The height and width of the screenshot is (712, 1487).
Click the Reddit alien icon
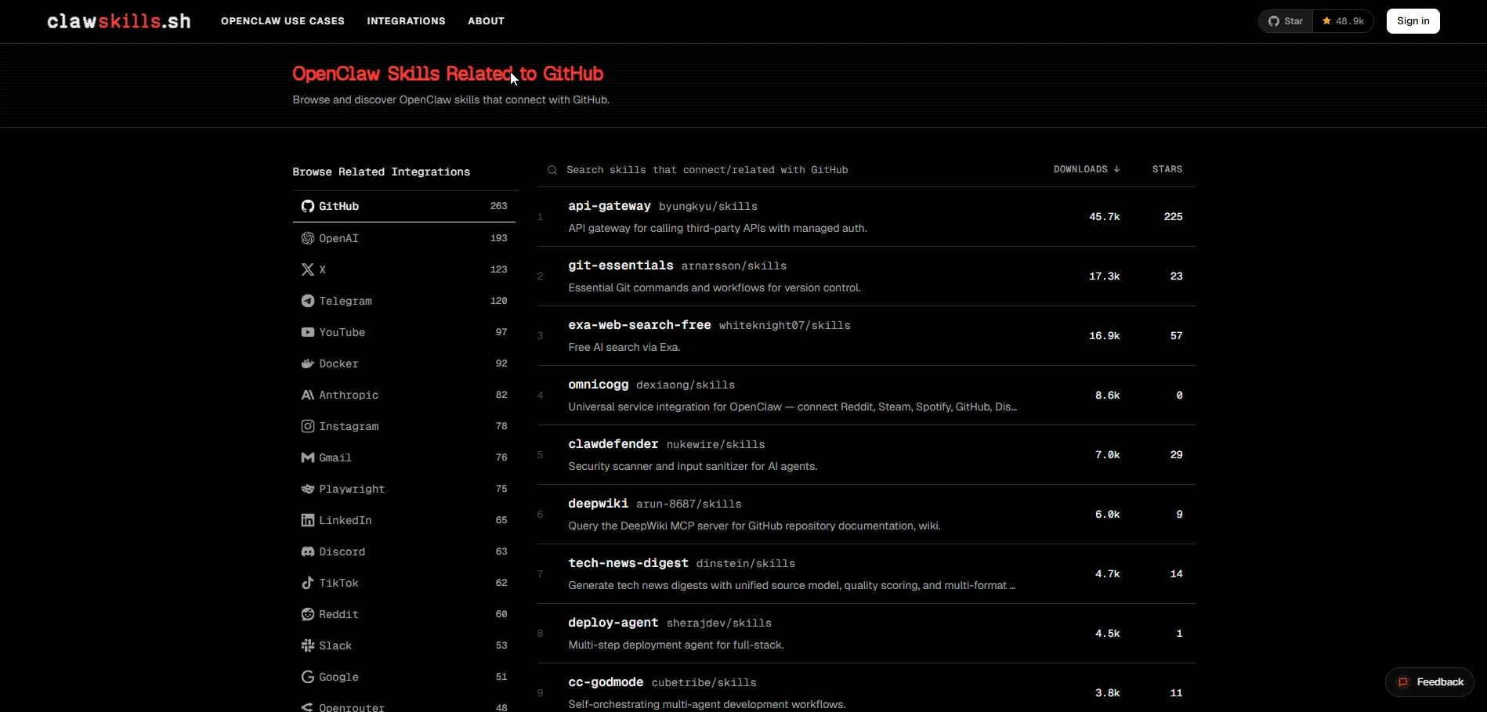[308, 614]
